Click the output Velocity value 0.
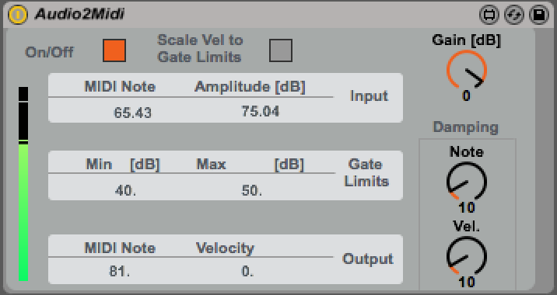Viewport: 557px width, 295px height. (247, 271)
